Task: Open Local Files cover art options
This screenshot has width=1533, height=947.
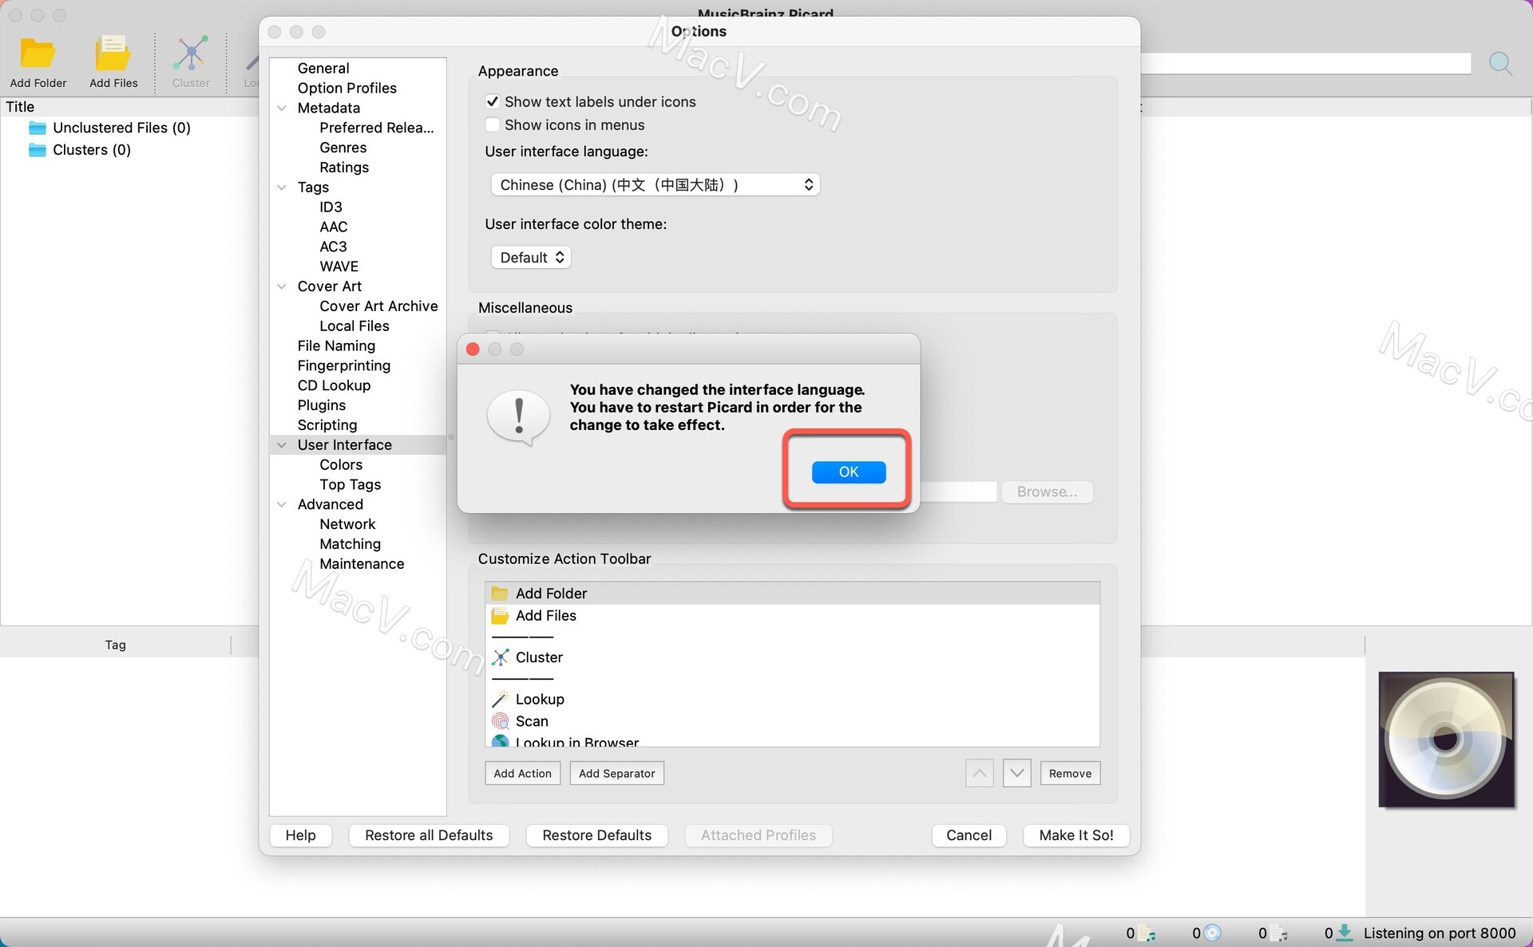Action: (x=355, y=326)
